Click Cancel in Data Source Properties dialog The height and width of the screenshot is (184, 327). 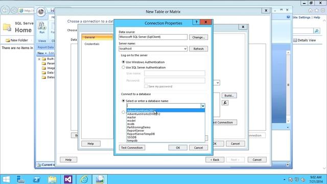point(235,144)
